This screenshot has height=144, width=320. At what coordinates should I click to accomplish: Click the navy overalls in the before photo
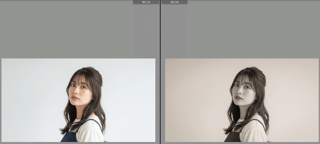point(70,137)
